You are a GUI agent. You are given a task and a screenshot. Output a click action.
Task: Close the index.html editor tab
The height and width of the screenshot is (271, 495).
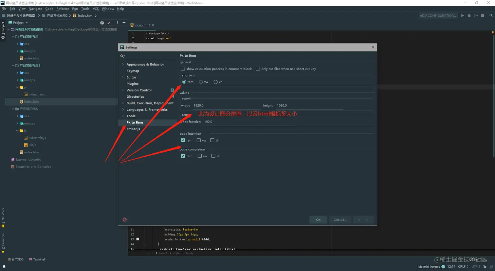click(153, 25)
